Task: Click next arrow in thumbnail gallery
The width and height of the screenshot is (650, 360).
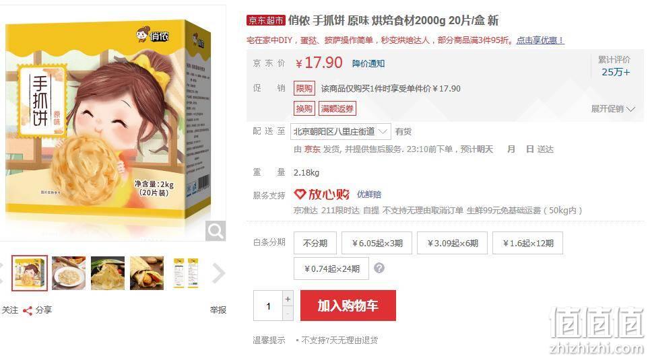Action: (x=218, y=273)
